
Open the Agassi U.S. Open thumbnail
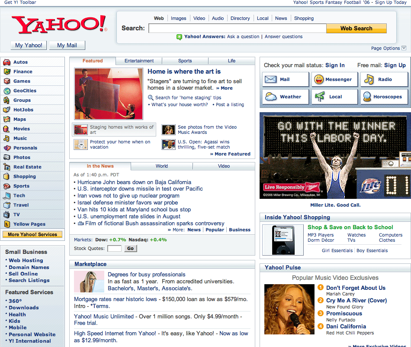tap(168, 145)
